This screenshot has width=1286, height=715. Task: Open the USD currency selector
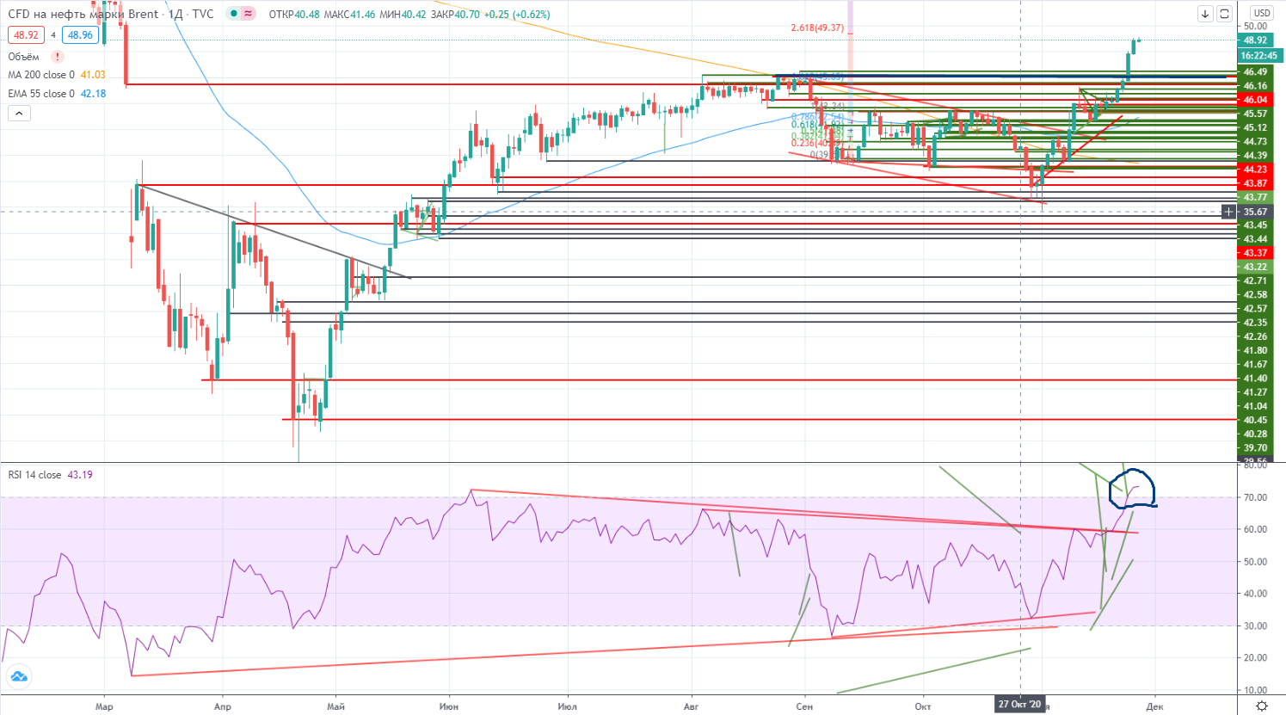pos(1261,13)
